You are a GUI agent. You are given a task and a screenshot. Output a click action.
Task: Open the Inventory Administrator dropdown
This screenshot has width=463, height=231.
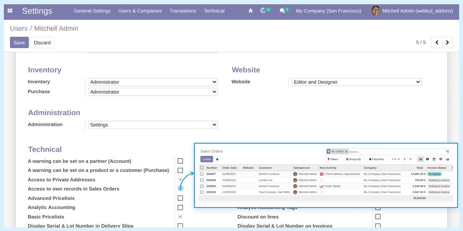click(153, 82)
